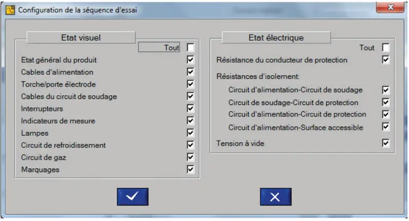409x221 pixels.
Task: Click the Lampes label text
Action: click(x=34, y=133)
